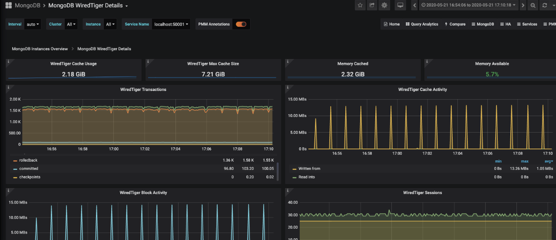556x240 pixels.
Task: Share the dashboard via share icon
Action: click(372, 6)
